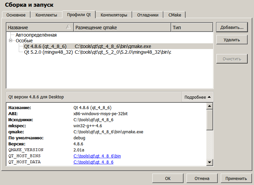Click the Qt версии 4.8.6 для Desktop label
Image resolution: width=254 pixels, height=185 pixels.
[36, 97]
